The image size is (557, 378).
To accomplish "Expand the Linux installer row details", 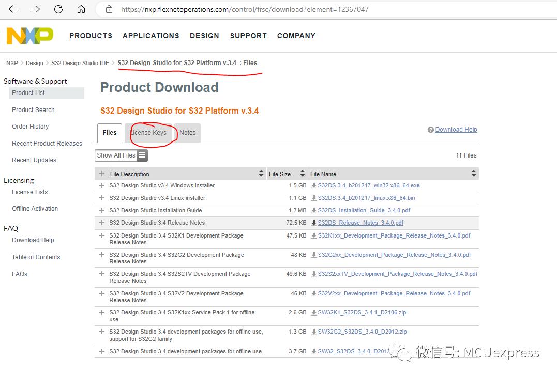I will pos(102,198).
